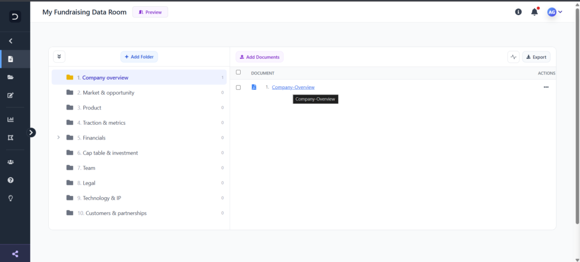Select the Market & opportunity folder
Viewport: 580px width, 262px height.
tap(139, 93)
